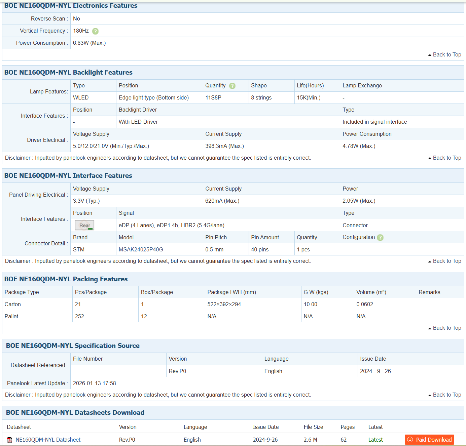Viewport: 466px width, 446px height.
Task: Click the 2024 - 9 - 26 issue date in Specification Source
Action: coord(375,371)
